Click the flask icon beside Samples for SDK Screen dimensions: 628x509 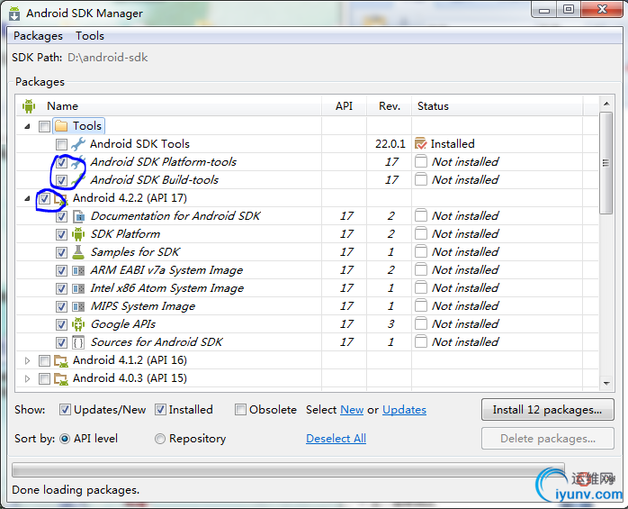[78, 252]
